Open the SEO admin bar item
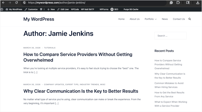Image resolution: width=202 pixels, height=112 pixels. (114, 9)
